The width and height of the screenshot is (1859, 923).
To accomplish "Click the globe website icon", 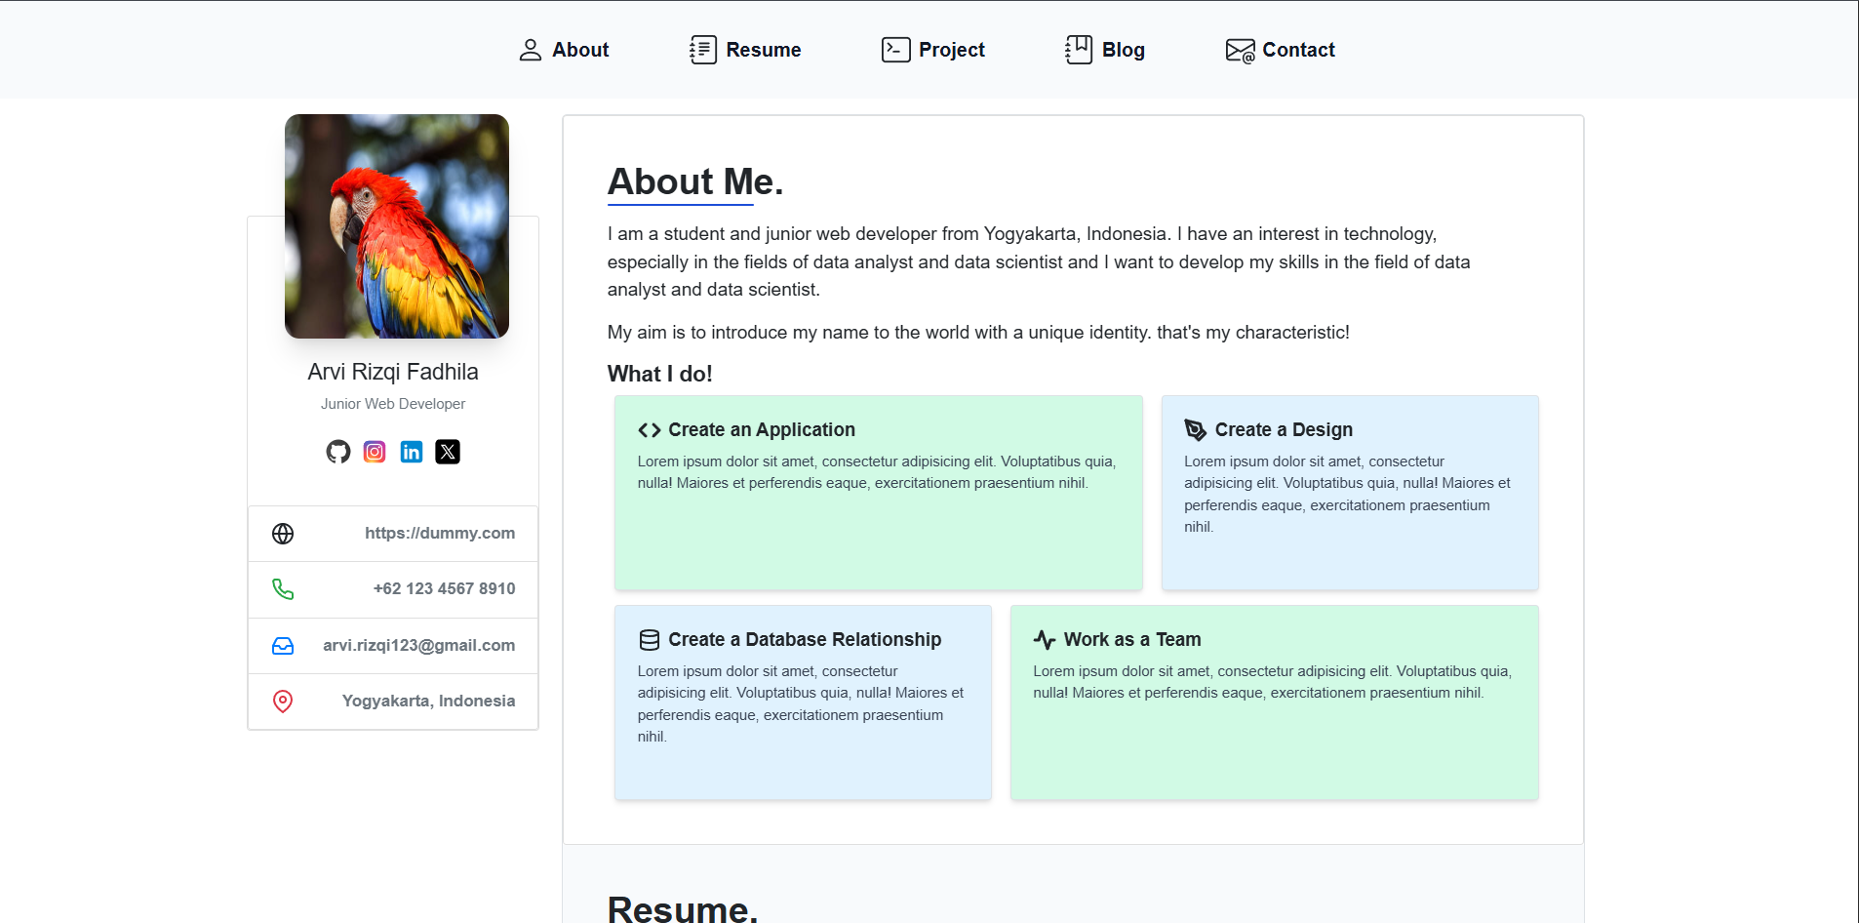I will (283, 534).
